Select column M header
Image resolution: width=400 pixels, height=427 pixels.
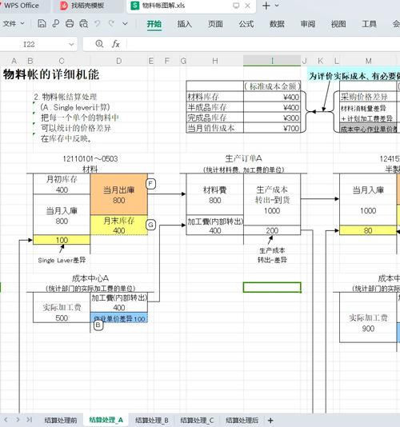pyautogui.click(x=368, y=61)
